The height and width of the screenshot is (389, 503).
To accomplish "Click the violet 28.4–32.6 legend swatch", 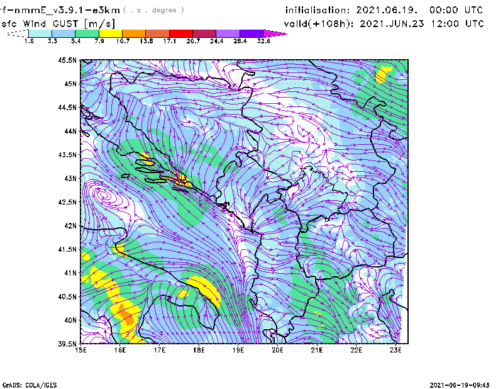I will pyautogui.click(x=251, y=33).
